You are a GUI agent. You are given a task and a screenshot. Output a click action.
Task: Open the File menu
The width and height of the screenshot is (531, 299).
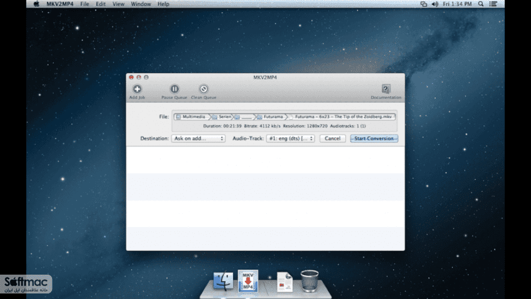(x=85, y=4)
